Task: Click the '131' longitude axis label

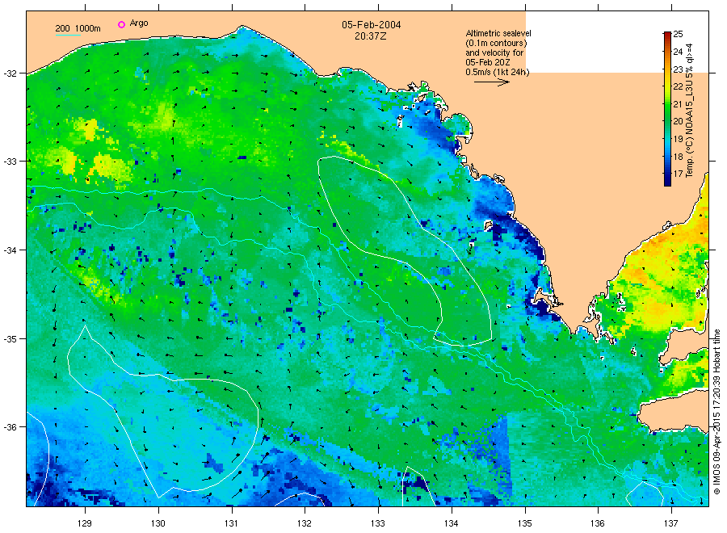Action: pos(231,523)
